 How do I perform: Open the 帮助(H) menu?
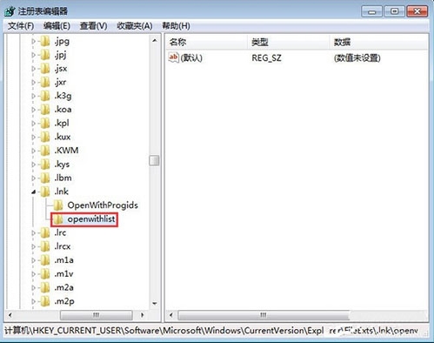point(176,26)
